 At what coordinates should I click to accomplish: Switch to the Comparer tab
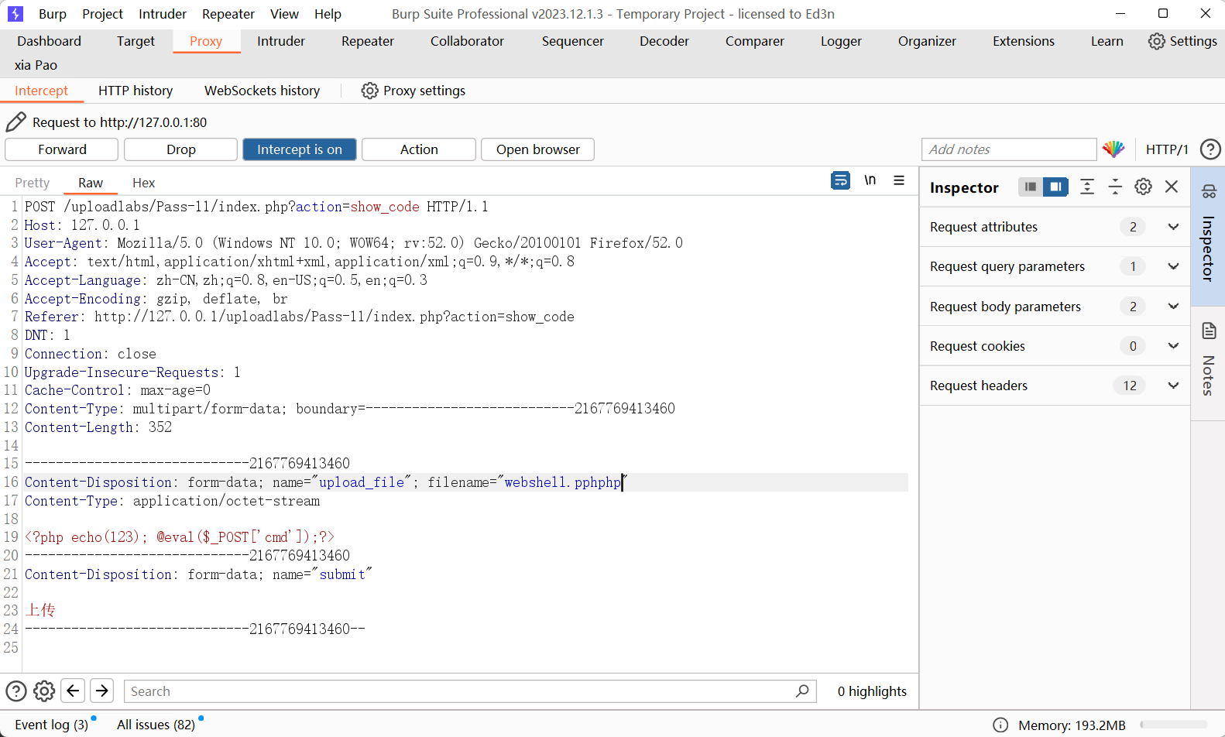tap(754, 41)
